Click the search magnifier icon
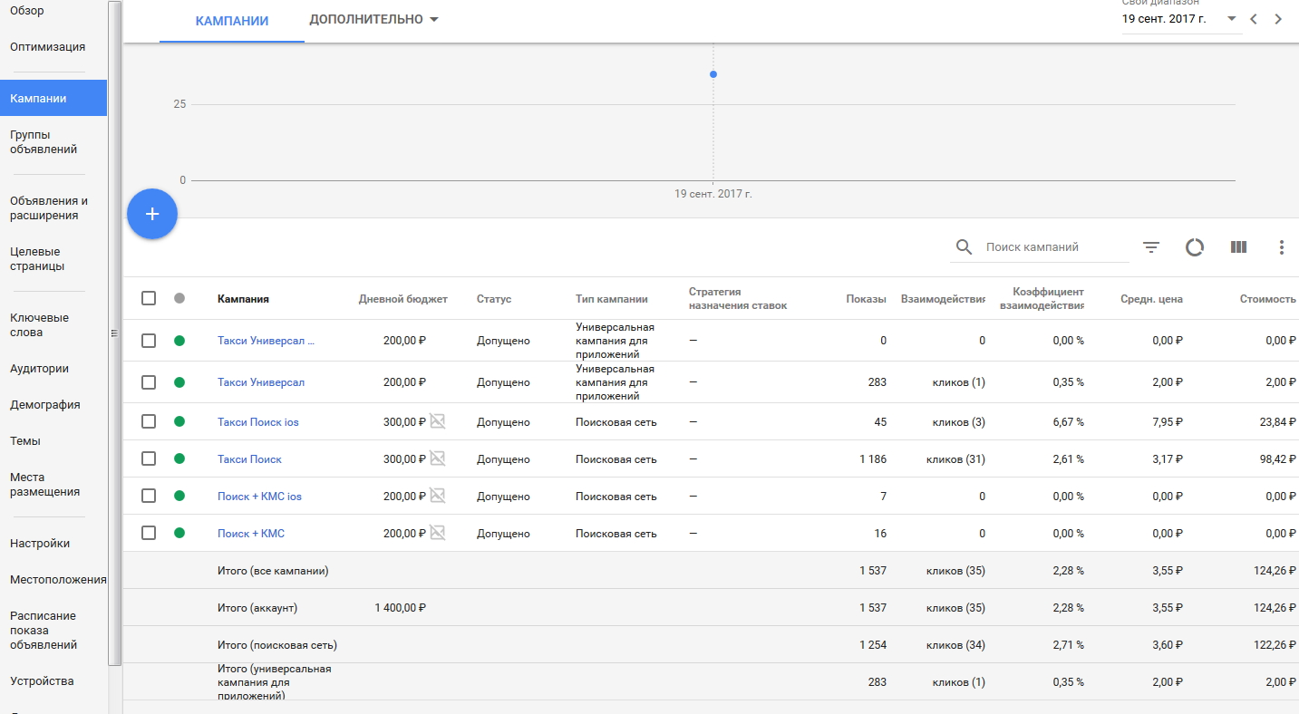Image resolution: width=1299 pixels, height=714 pixels. coord(965,247)
